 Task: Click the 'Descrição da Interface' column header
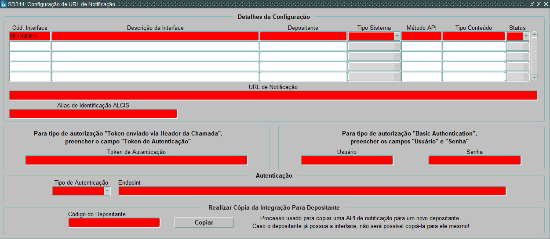pos(155,28)
